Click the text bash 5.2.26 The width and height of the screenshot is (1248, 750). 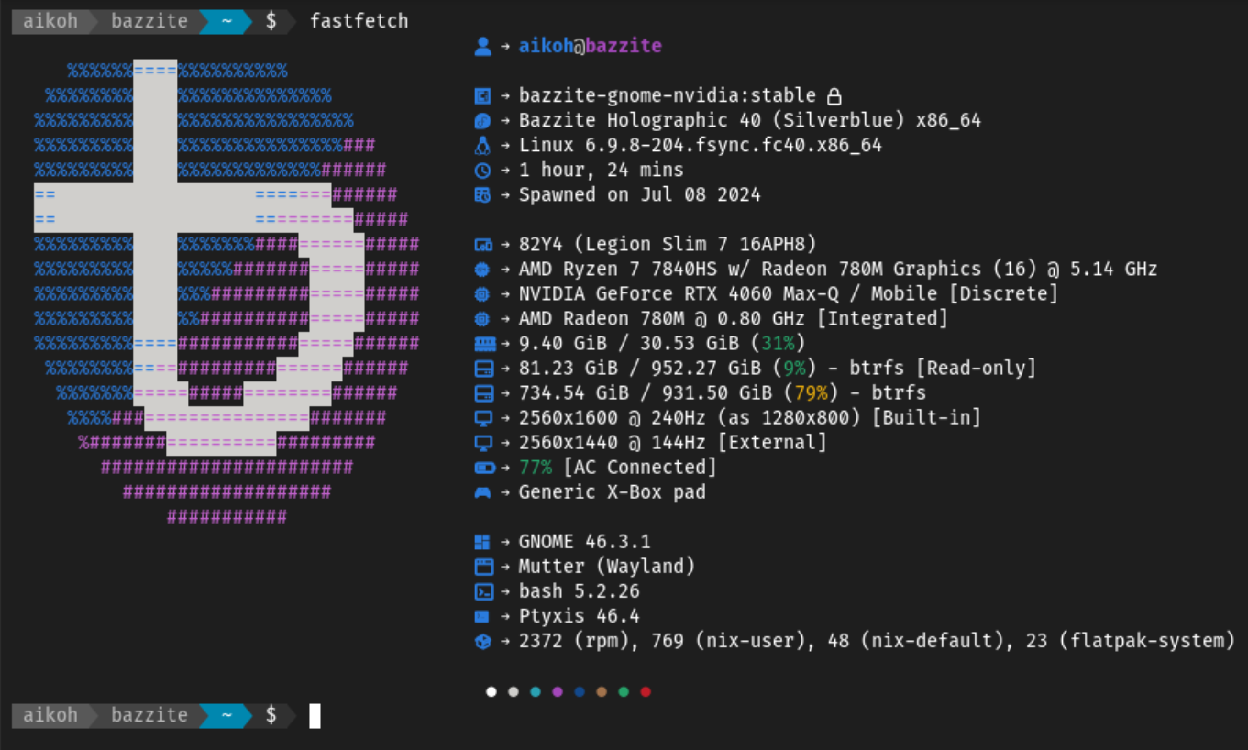580,590
